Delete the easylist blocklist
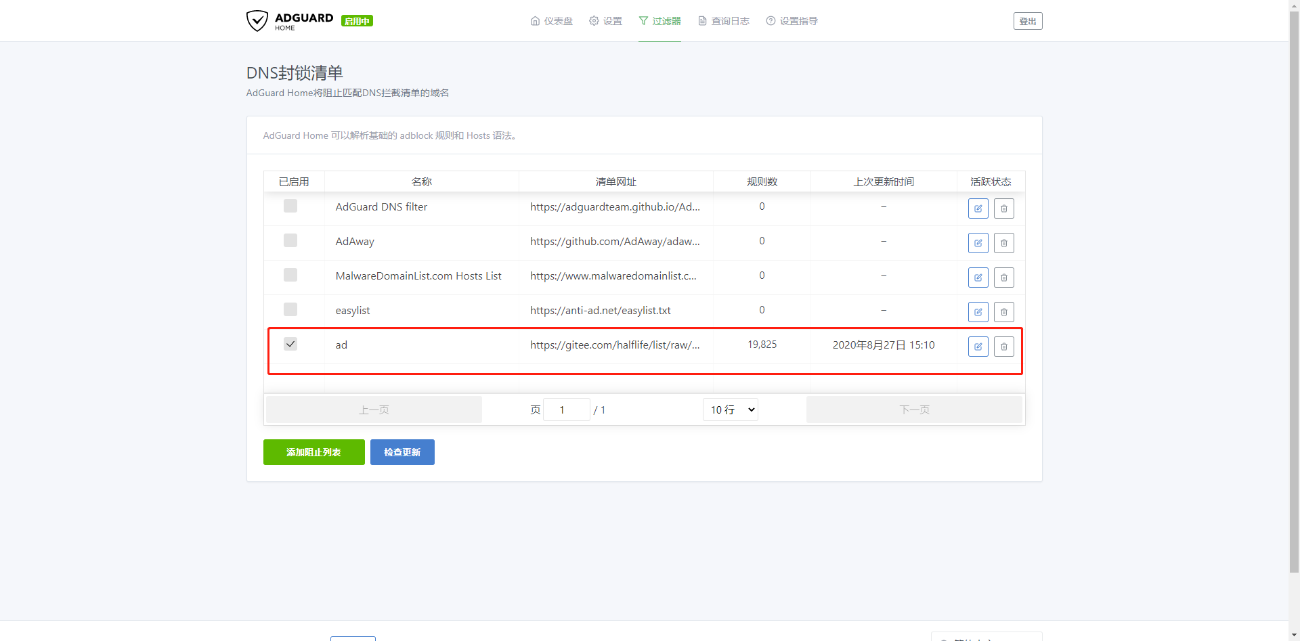The image size is (1300, 641). coord(1003,312)
